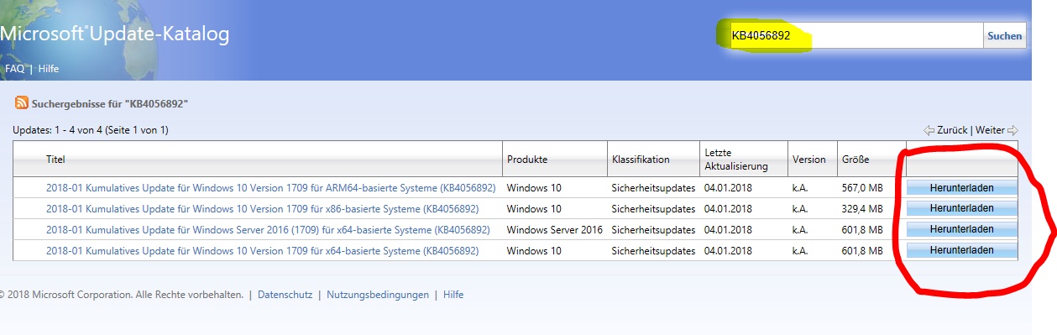Click the RSS feed icon beside Suchergebnisse
Viewport: 1057px width, 335px height.
(21, 103)
